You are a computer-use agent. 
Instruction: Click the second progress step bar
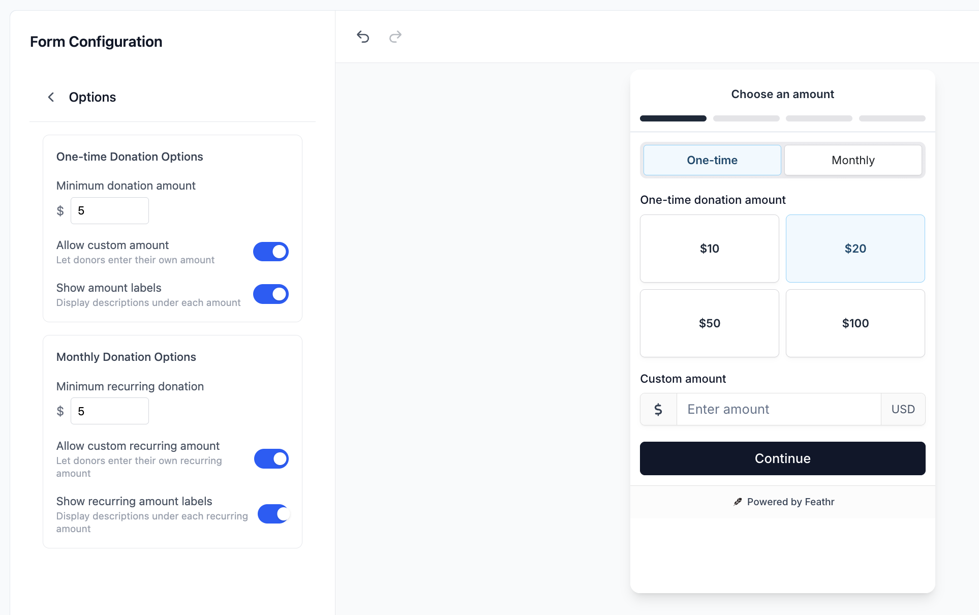click(x=746, y=118)
